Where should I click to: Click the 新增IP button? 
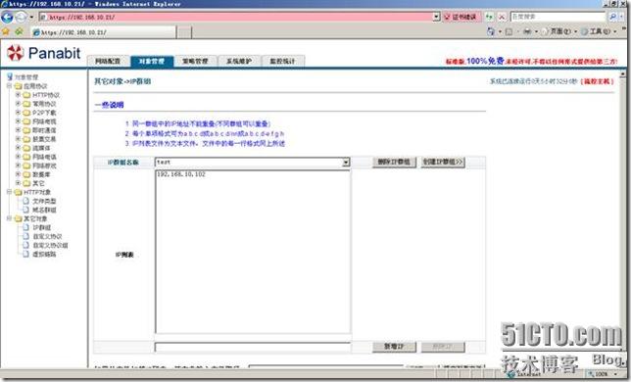coord(394,347)
